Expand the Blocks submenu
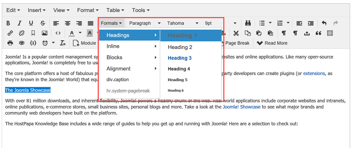The image size is (355, 148). pyautogui.click(x=129, y=57)
